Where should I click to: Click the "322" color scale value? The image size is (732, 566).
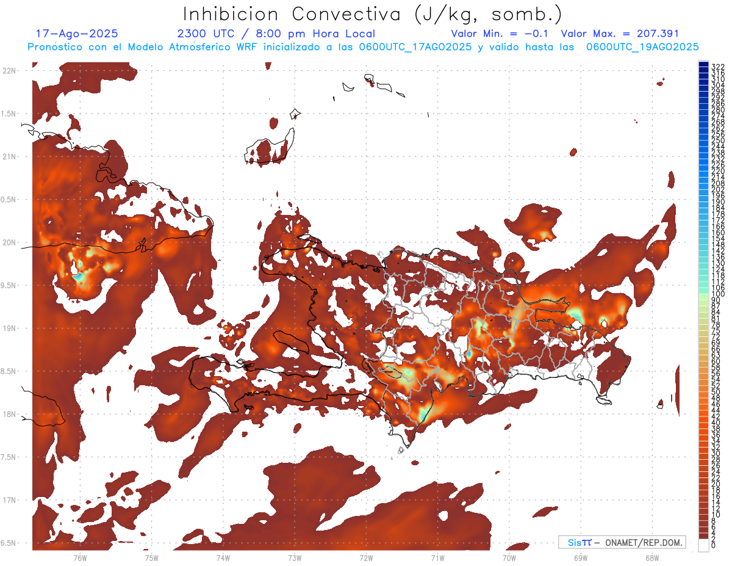717,67
